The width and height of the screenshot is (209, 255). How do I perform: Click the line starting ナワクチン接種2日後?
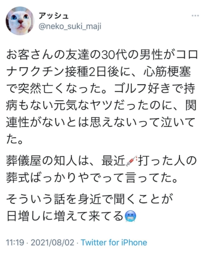[98, 71]
